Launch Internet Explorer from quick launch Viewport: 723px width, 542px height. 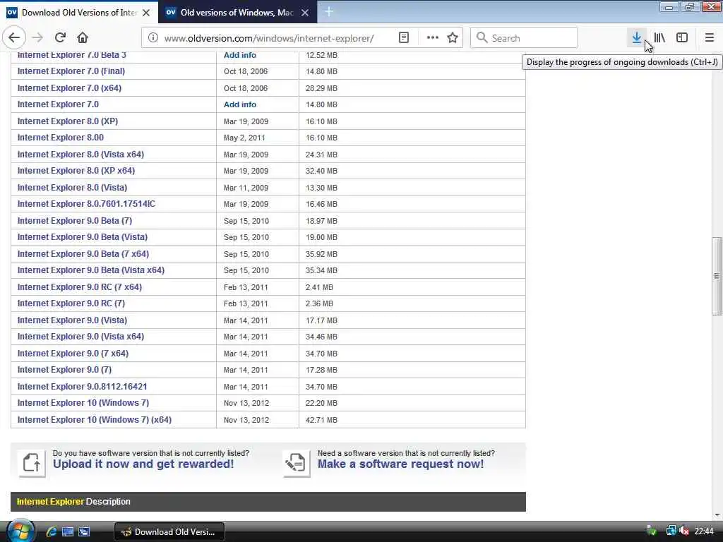pos(51,532)
